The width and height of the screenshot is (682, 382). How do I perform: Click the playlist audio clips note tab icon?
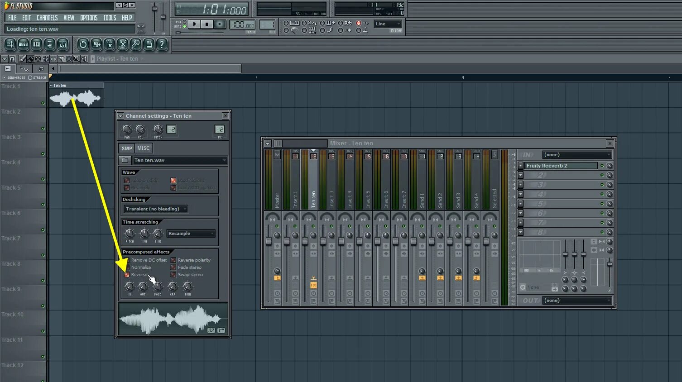click(x=41, y=69)
